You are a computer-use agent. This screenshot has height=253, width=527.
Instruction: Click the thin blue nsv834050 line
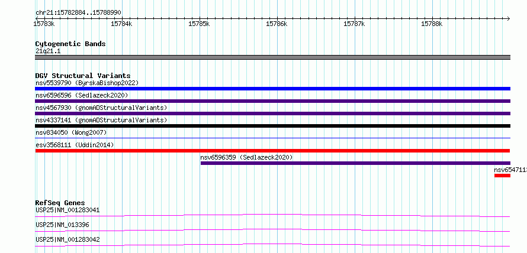272,138
